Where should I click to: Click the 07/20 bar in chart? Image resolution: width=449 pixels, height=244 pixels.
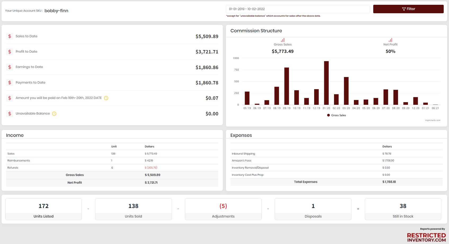tap(386, 97)
